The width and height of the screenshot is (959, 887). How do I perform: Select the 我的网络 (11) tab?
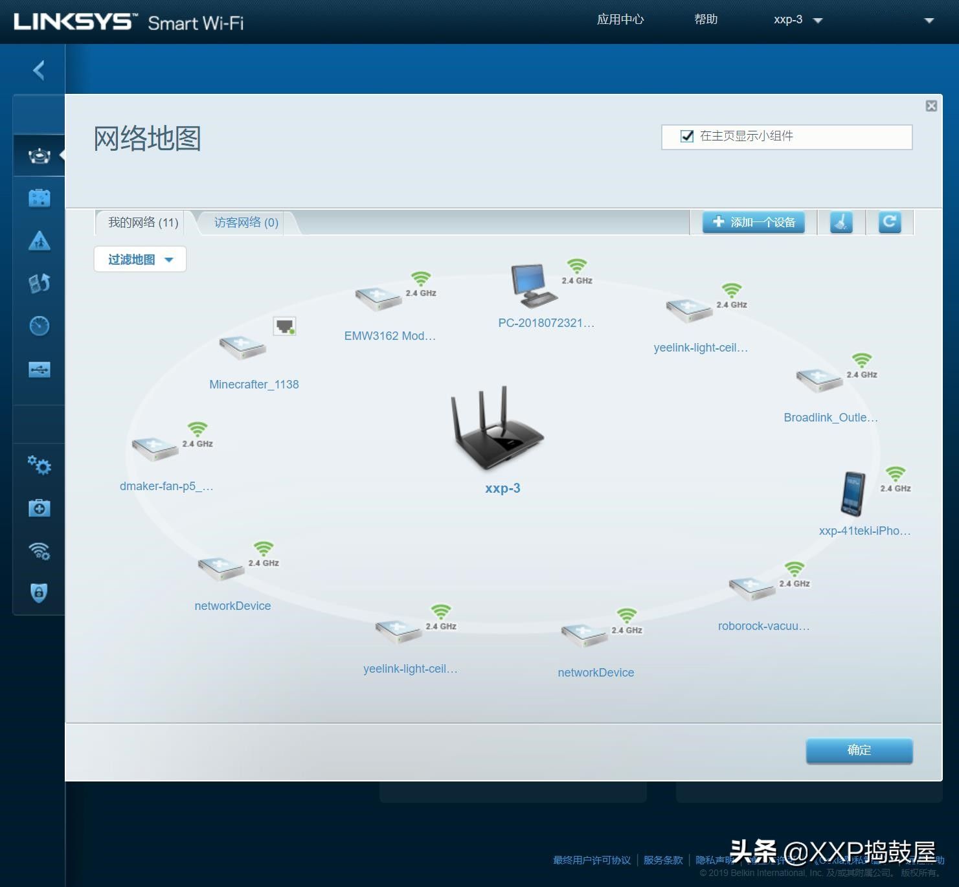(x=143, y=223)
